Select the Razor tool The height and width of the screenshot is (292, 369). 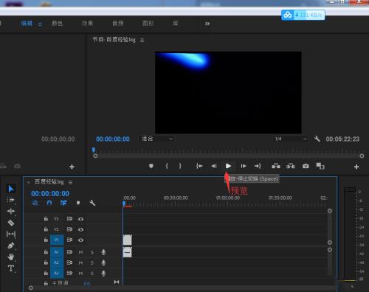[x=11, y=223]
